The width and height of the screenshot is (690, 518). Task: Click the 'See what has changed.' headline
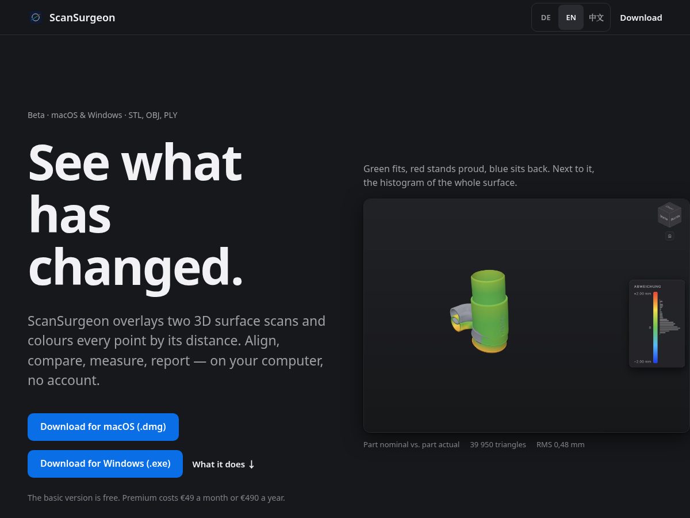coord(136,216)
